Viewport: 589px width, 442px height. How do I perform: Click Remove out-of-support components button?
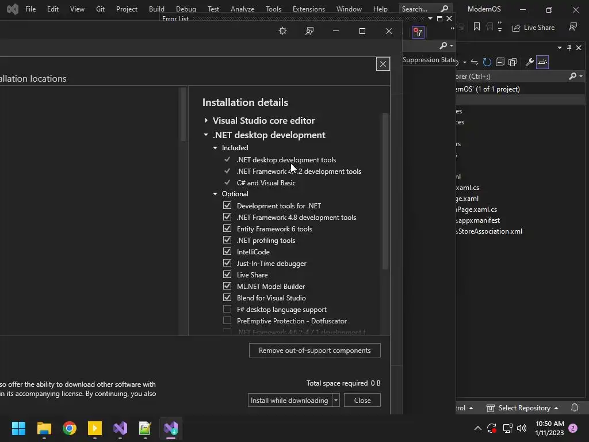[x=315, y=350]
